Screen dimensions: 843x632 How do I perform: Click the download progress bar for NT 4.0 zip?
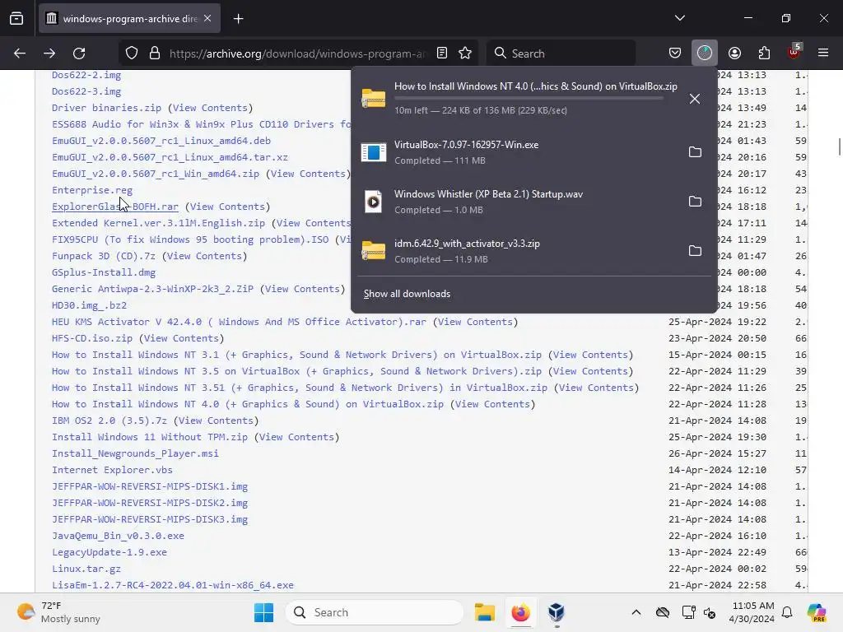[529, 99]
